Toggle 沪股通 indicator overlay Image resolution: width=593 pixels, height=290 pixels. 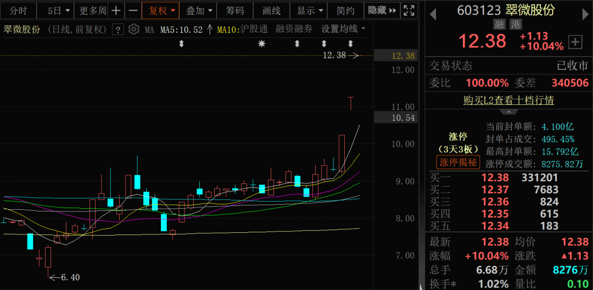(254, 29)
